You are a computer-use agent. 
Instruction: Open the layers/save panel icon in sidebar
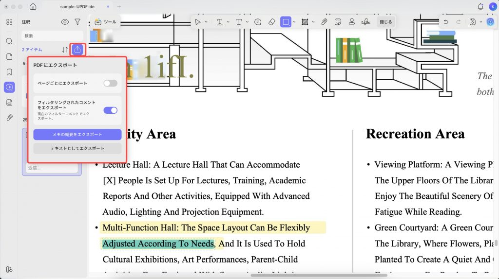point(9,103)
